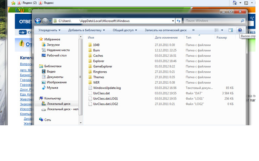Image resolution: width=259 pixels, height=161 pixels.
Task: Click the folder icon of 'Caches'
Action: pos(90,55)
